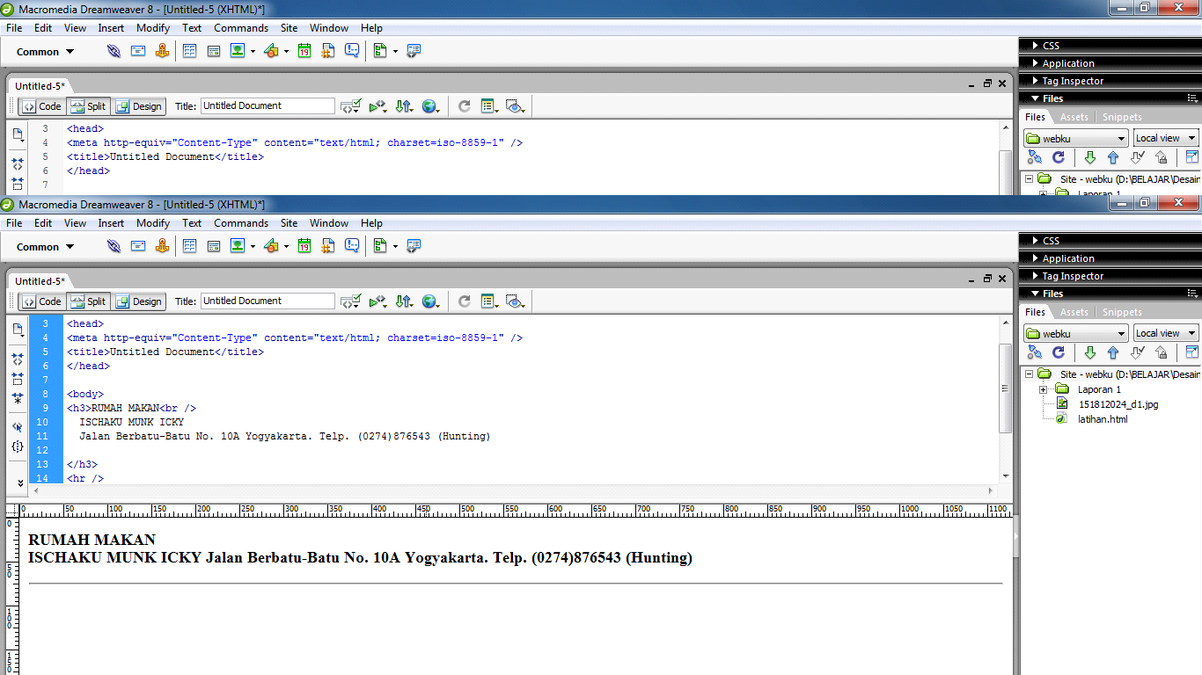Click Check In lock icon in lower Files panel
The height and width of the screenshot is (675, 1202).
[1162, 352]
